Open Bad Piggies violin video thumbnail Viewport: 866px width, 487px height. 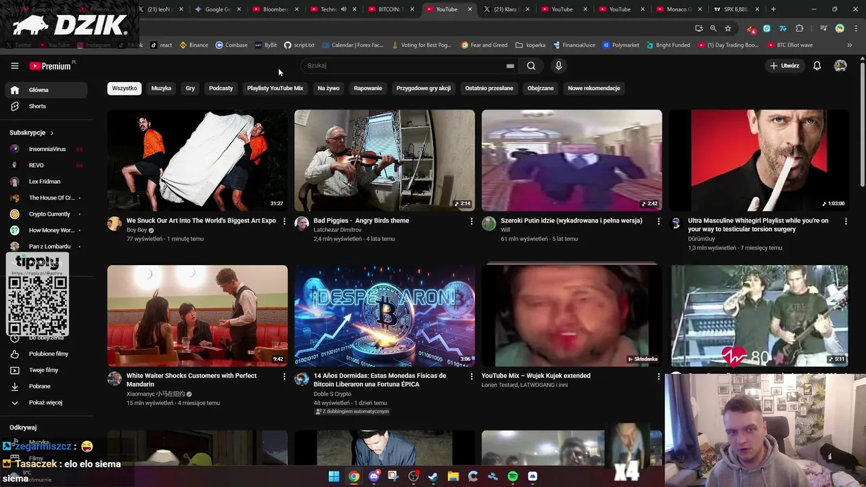[x=384, y=160]
